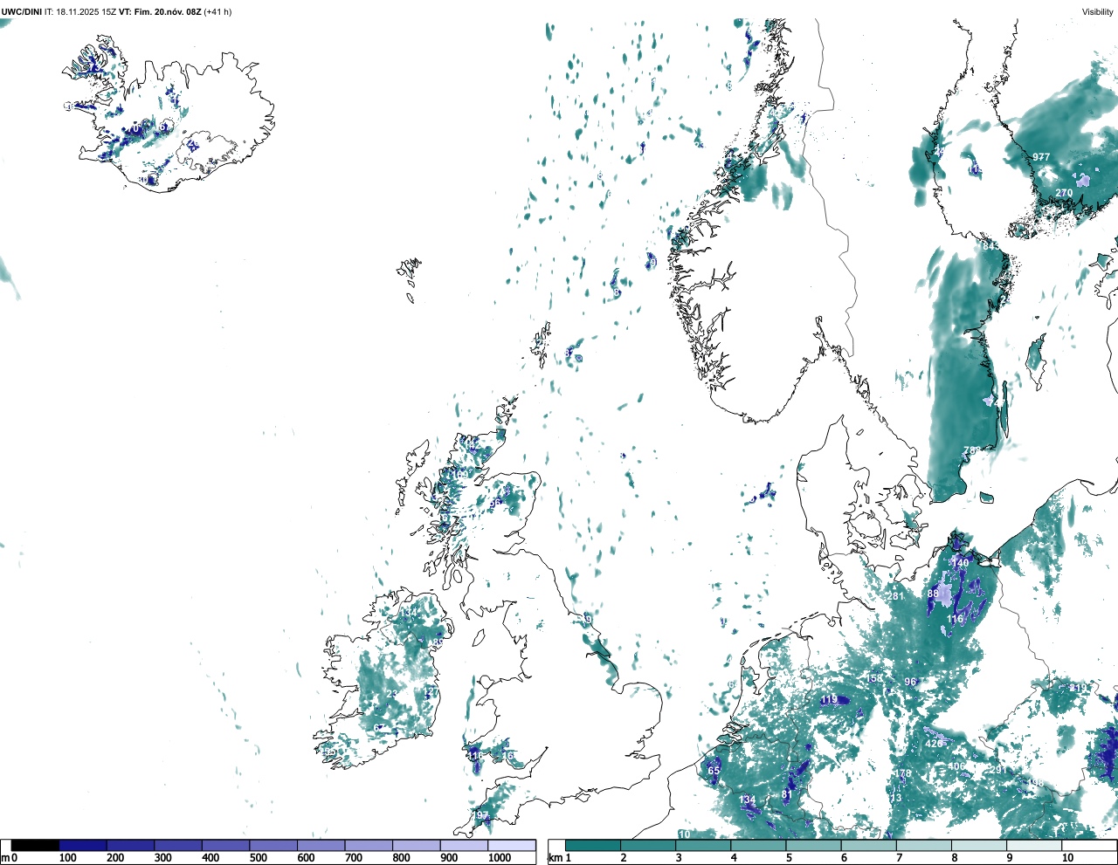Pick the 9–10 km legend swatch
This screenshot has height=865, width=1118.
tap(1036, 845)
